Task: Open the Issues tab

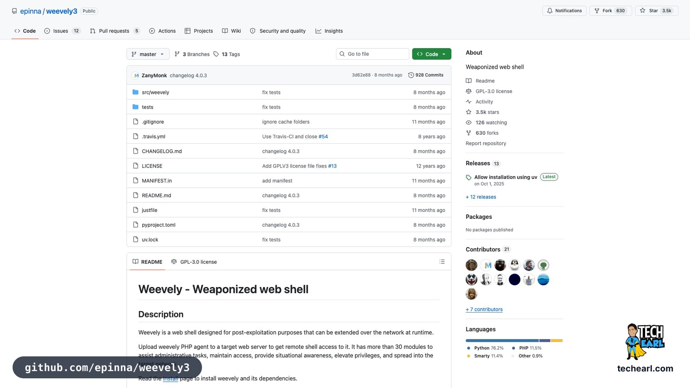Action: pos(62,31)
